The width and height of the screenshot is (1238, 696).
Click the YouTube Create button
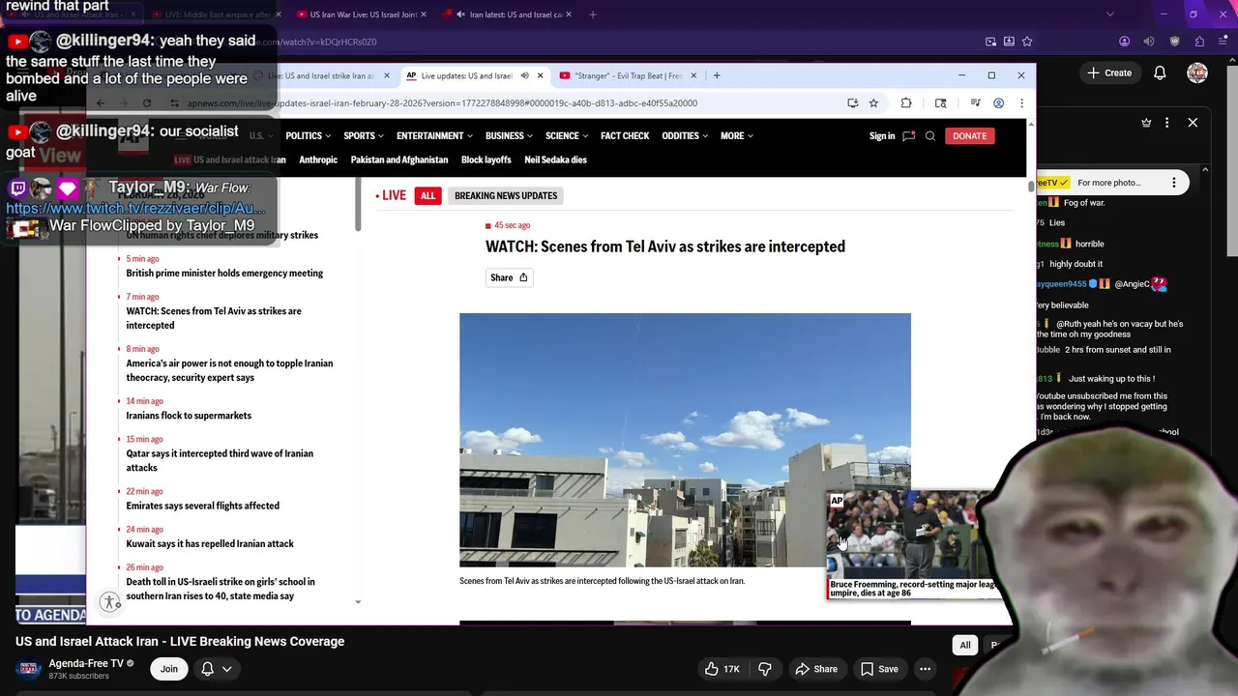(x=1109, y=72)
